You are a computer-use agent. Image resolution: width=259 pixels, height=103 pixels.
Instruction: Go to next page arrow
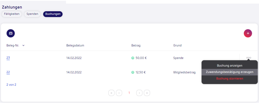(139, 93)
